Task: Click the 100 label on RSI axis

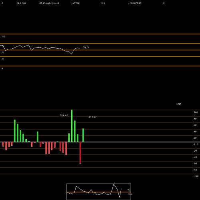Action: point(3,36)
